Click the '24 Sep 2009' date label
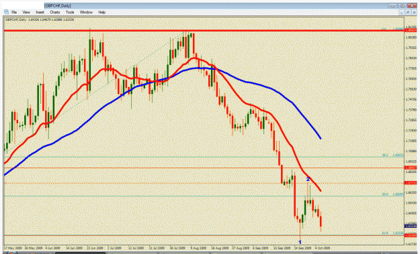Image resolution: width=420 pixels, height=254 pixels. 302,248
